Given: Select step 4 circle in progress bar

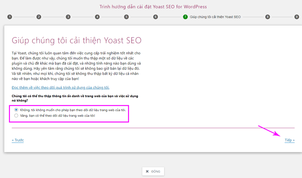Looking at the screenshot, I should [97, 17].
